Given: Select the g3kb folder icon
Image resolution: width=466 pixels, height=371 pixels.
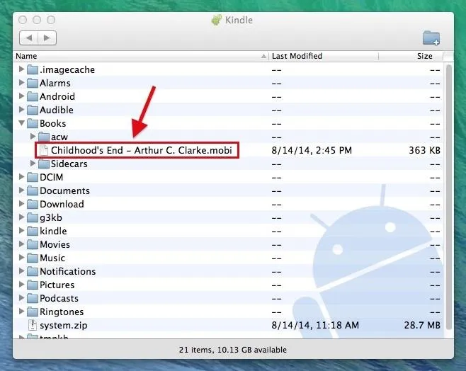Looking at the screenshot, I should [x=33, y=218].
